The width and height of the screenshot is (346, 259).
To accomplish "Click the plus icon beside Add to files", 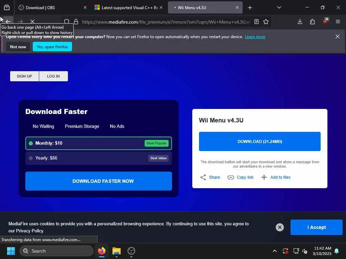I will pos(264,177).
